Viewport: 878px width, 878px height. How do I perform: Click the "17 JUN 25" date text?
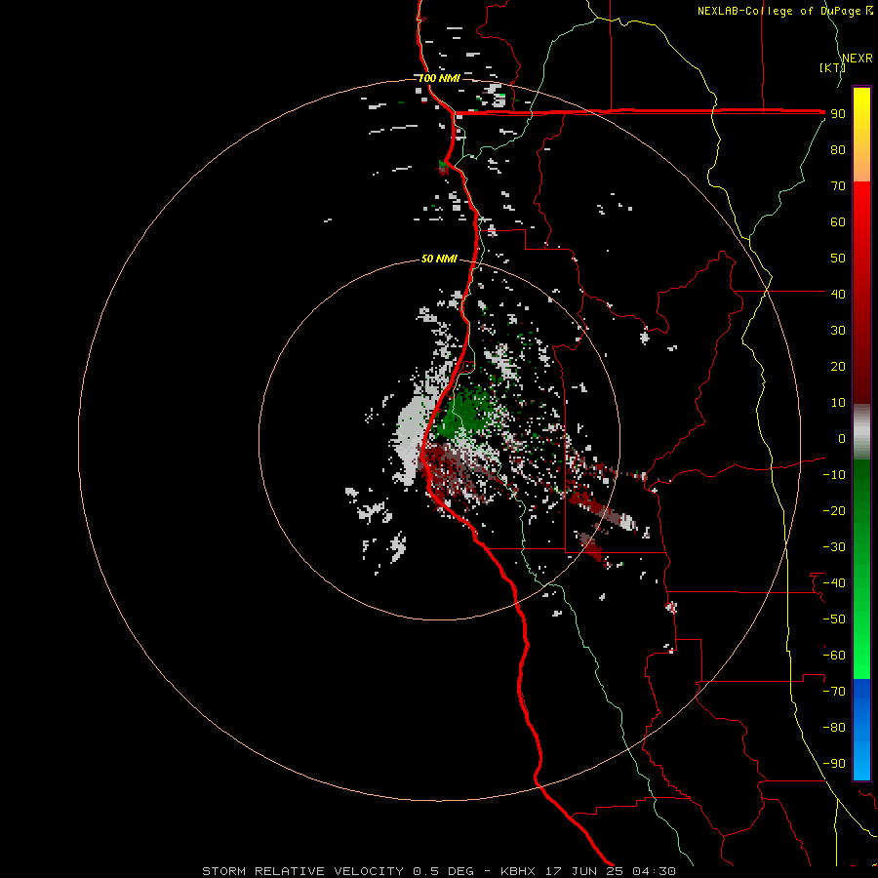[584, 871]
